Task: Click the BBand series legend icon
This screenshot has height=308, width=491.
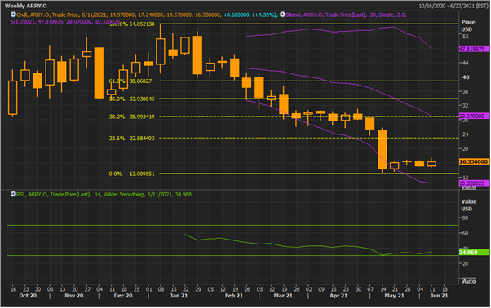Action: [282, 15]
